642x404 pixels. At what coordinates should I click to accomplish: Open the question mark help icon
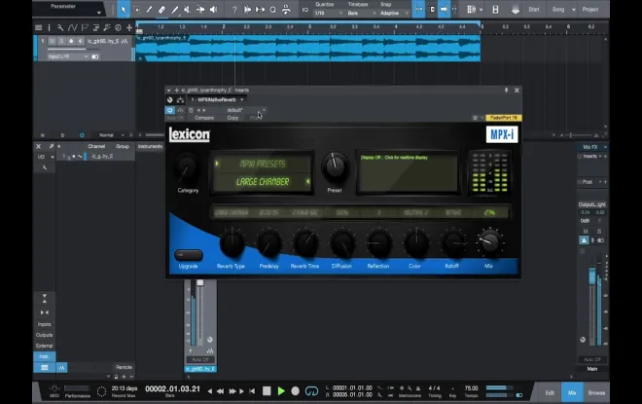(x=234, y=10)
